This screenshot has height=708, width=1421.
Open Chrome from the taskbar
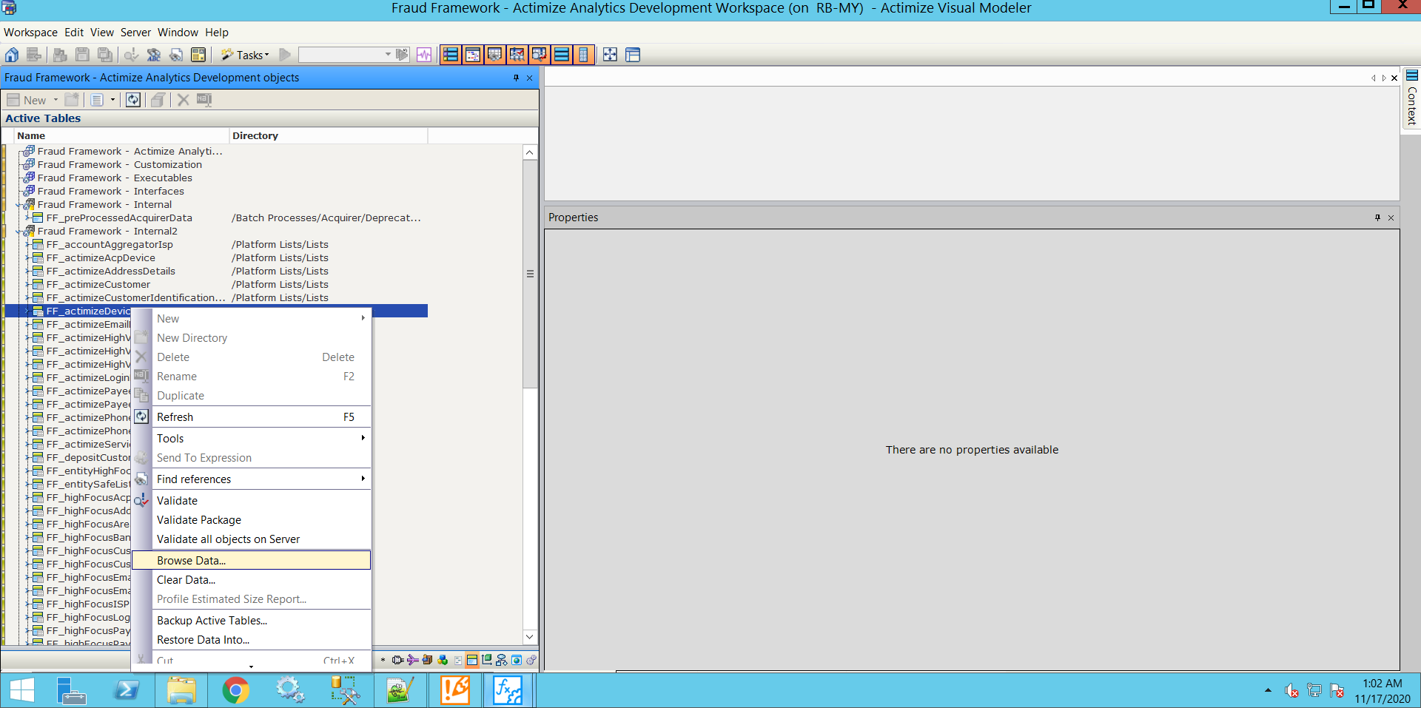click(235, 690)
